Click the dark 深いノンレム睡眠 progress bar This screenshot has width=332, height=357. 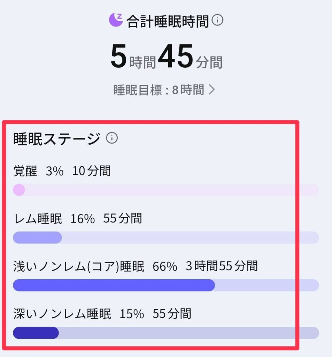tap(36, 333)
